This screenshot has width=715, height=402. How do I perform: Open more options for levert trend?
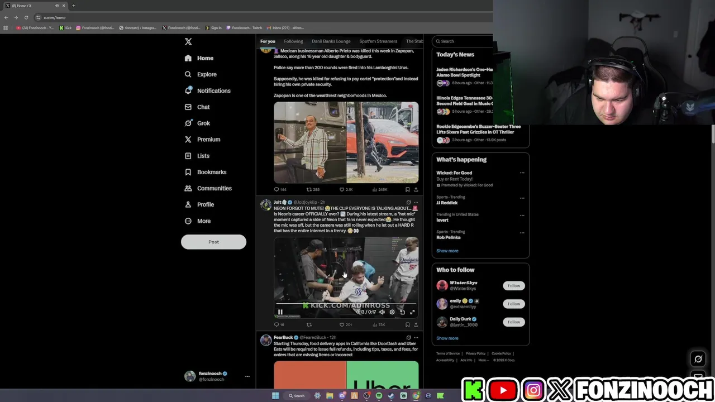click(522, 215)
